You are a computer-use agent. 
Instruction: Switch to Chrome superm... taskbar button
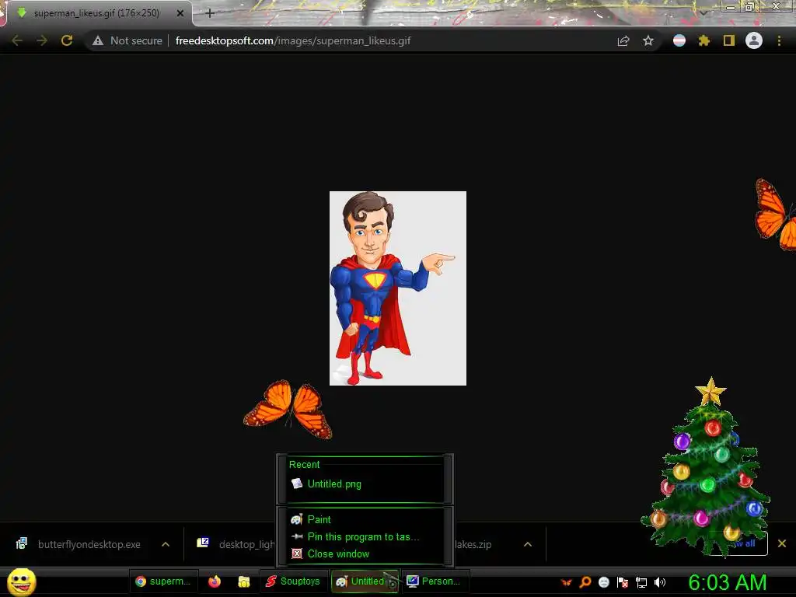coord(163,581)
